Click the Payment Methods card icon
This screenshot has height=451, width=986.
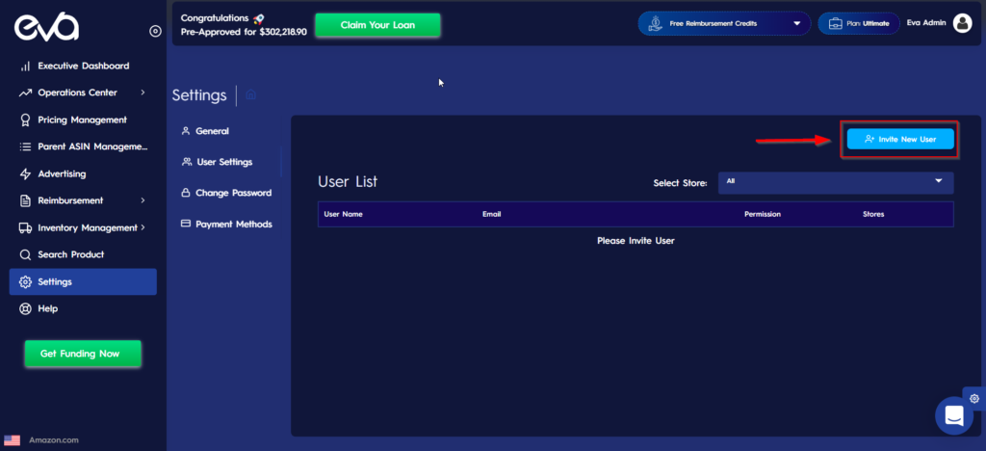click(186, 224)
